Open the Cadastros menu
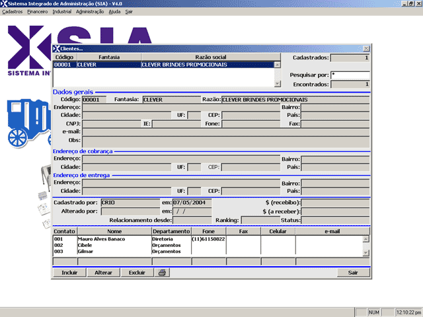423x317 pixels. click(13, 12)
